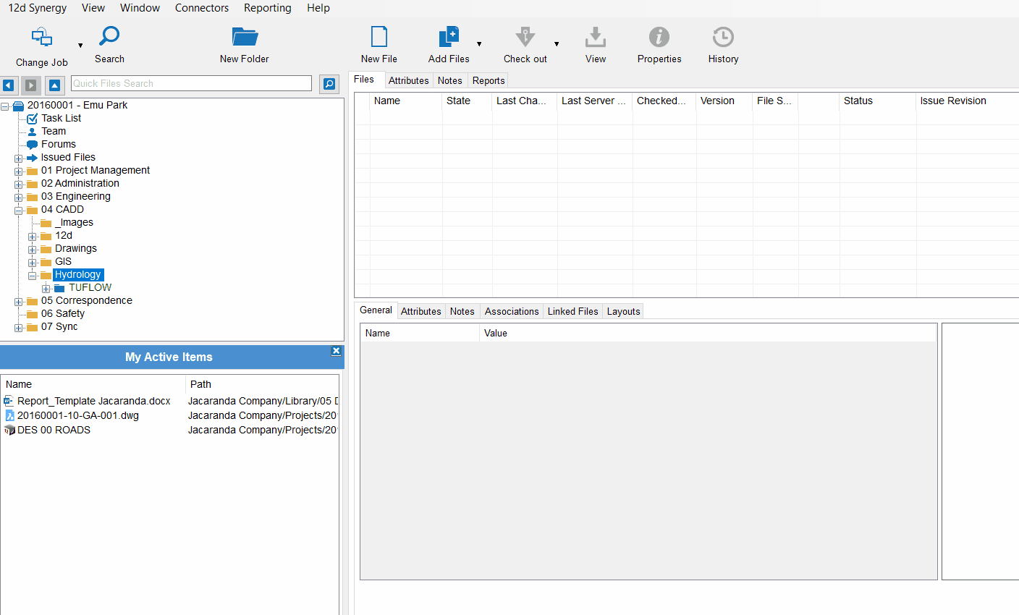This screenshot has width=1019, height=615.
Task: Click the Quick Files Search field
Action: (191, 84)
